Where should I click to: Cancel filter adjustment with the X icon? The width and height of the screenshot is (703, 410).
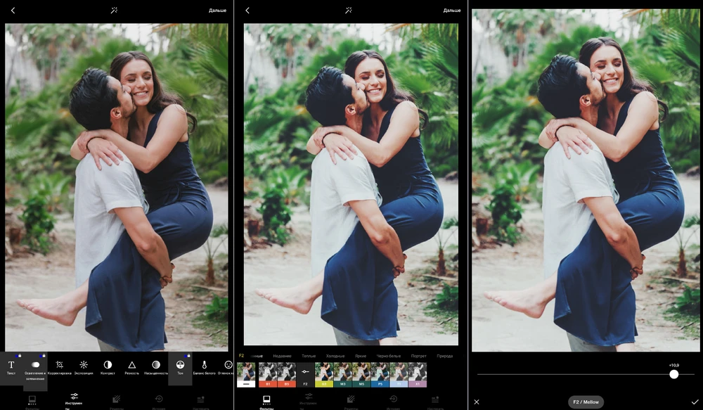(x=477, y=402)
